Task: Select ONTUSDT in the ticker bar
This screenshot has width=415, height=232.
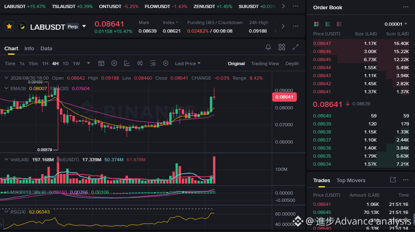Action: (119, 6)
